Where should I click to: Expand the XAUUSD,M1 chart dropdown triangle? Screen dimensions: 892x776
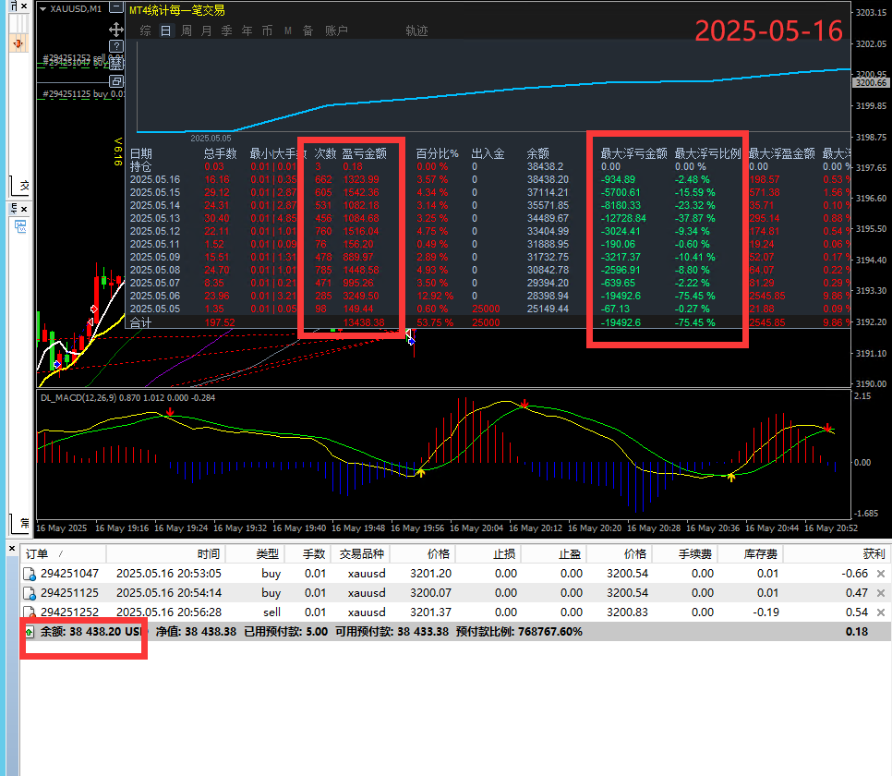coord(43,11)
